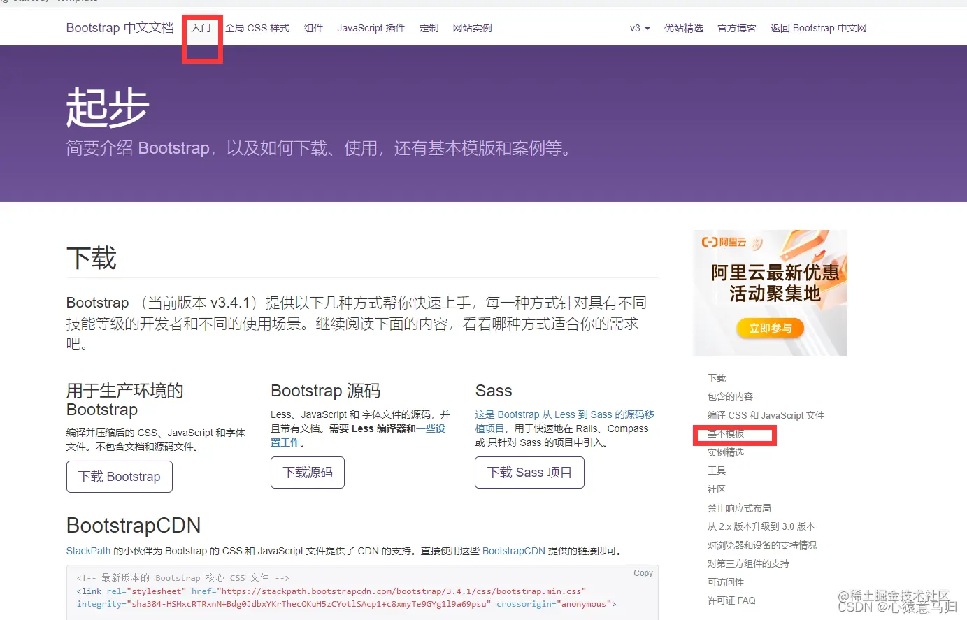Viewport: 967px width, 620px height.
Task: Click 返回 Bootstrap 中文网 link
Action: click(818, 28)
